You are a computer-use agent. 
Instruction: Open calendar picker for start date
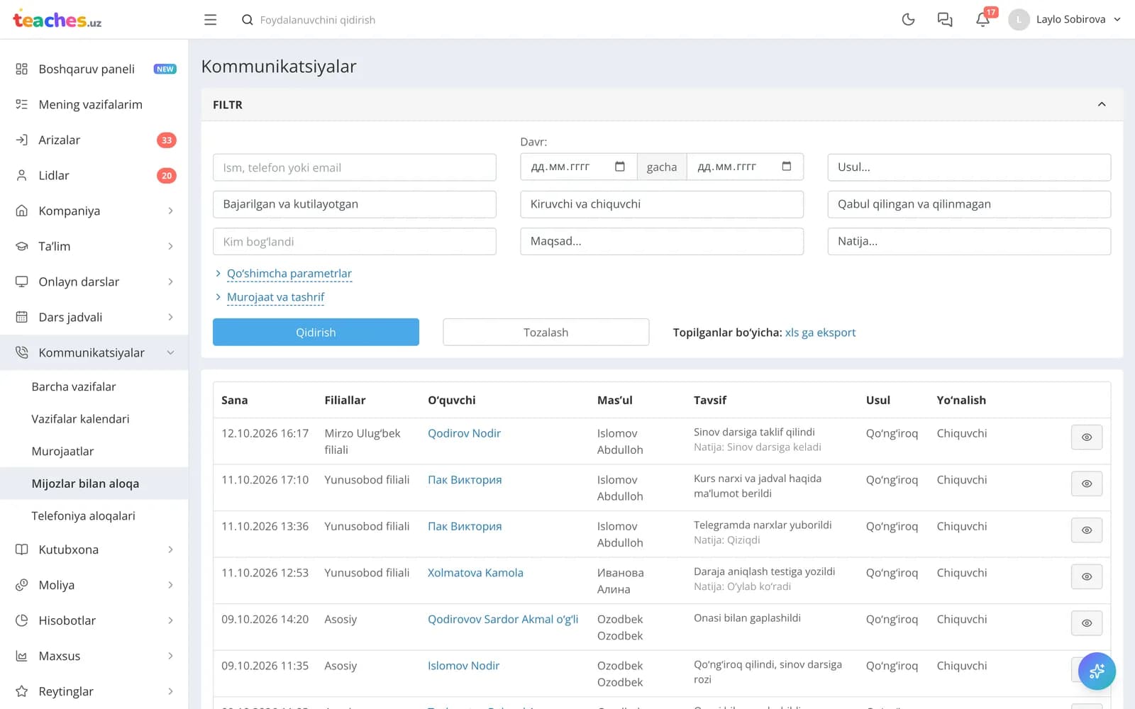619,167
